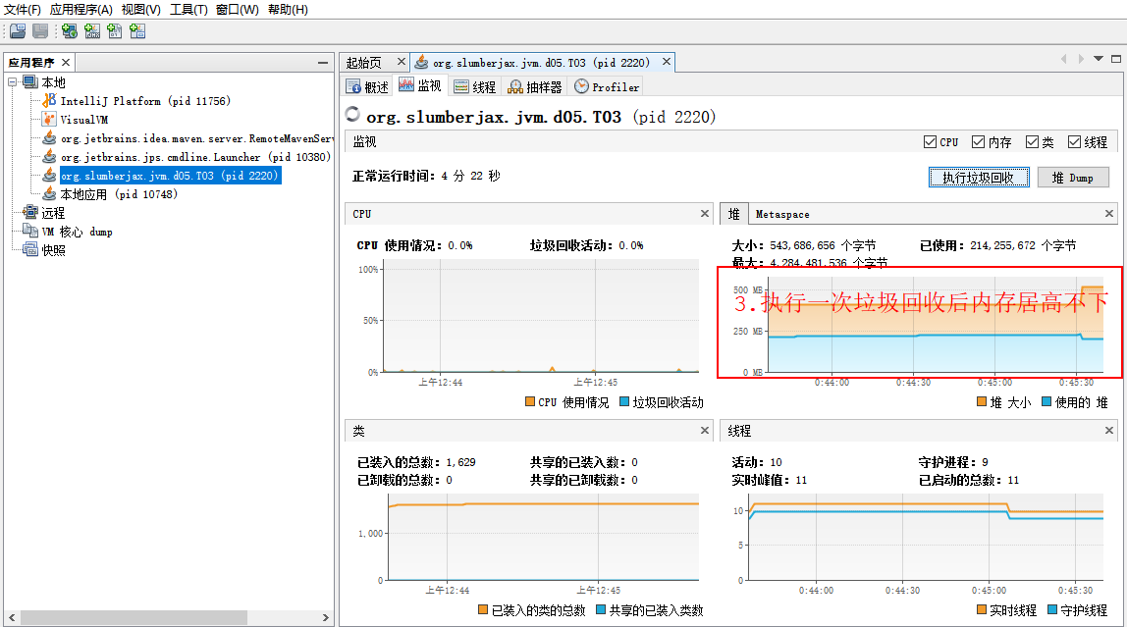Image resolution: width=1127 pixels, height=627 pixels.
Task: Switch to the Profiler tab
Action: point(607,87)
